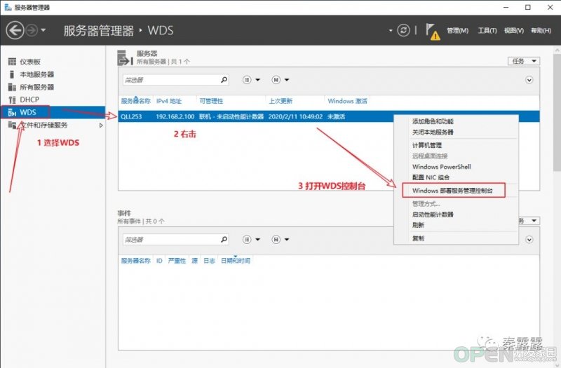Click the events filter input field
The height and width of the screenshot is (368, 561).
click(171, 239)
